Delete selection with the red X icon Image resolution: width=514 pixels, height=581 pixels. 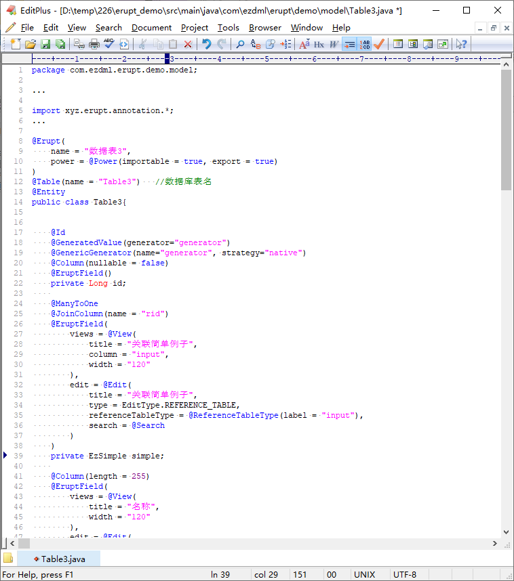tap(188, 44)
